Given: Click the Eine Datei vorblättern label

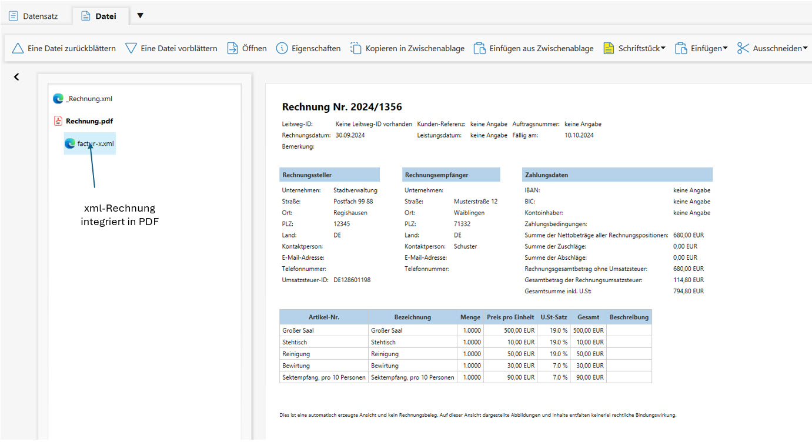Looking at the screenshot, I should [179, 48].
